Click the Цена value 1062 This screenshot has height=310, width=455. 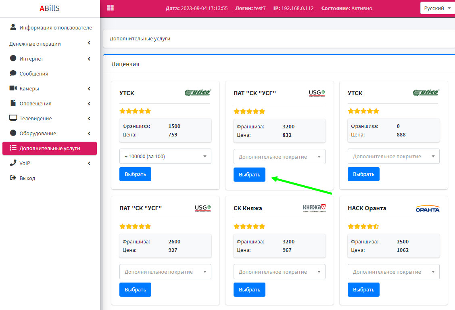pyautogui.click(x=403, y=250)
